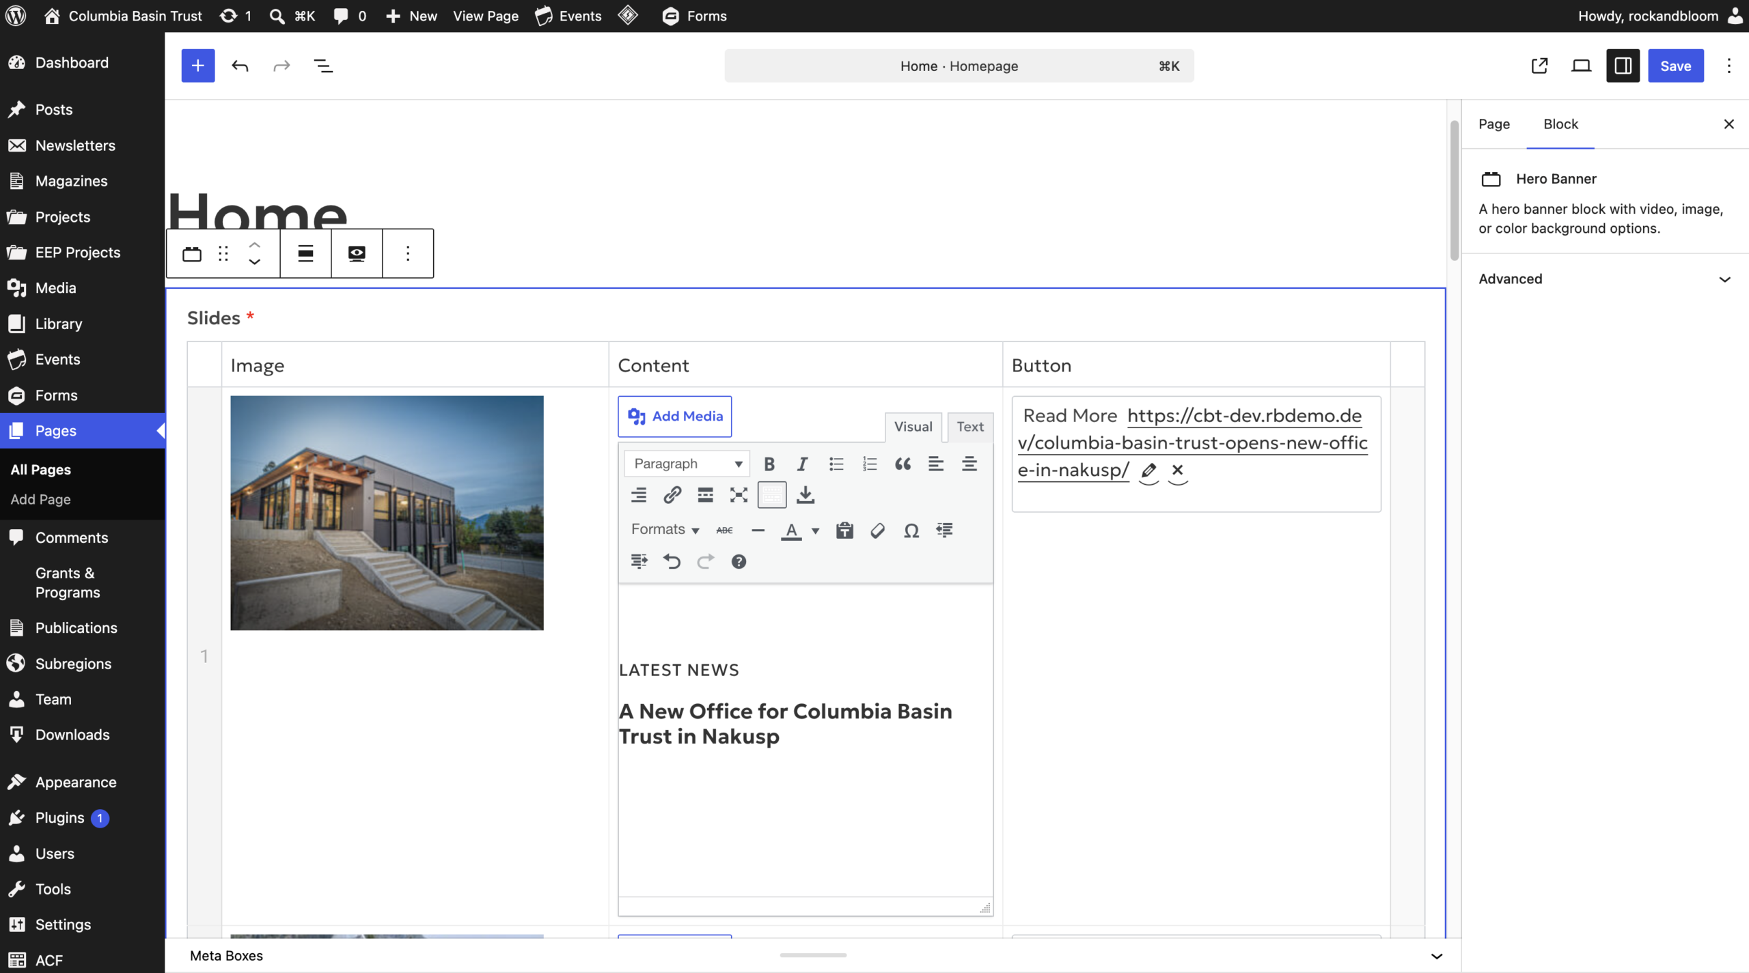Insert a numbered list
The width and height of the screenshot is (1749, 973).
click(870, 464)
